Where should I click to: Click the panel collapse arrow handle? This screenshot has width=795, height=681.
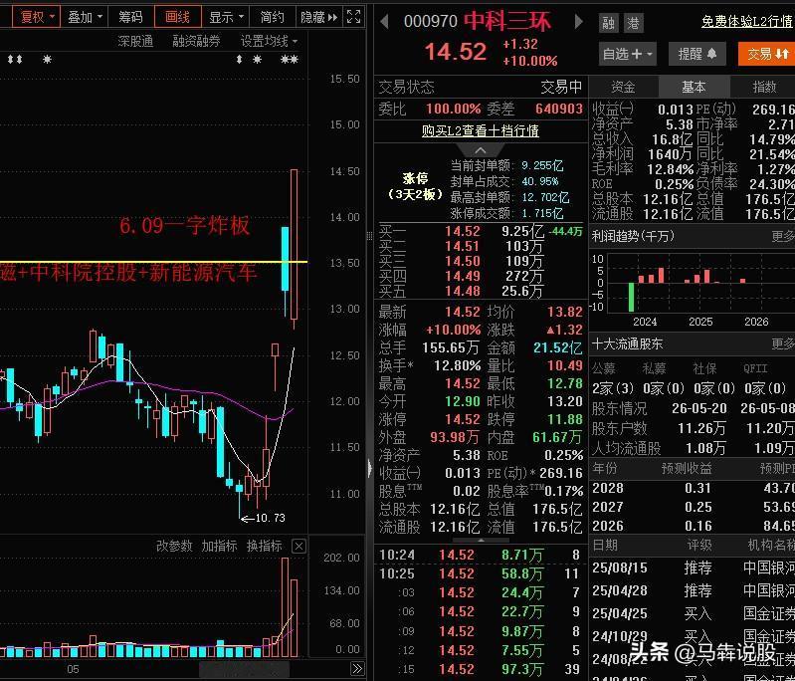pyautogui.click(x=370, y=468)
